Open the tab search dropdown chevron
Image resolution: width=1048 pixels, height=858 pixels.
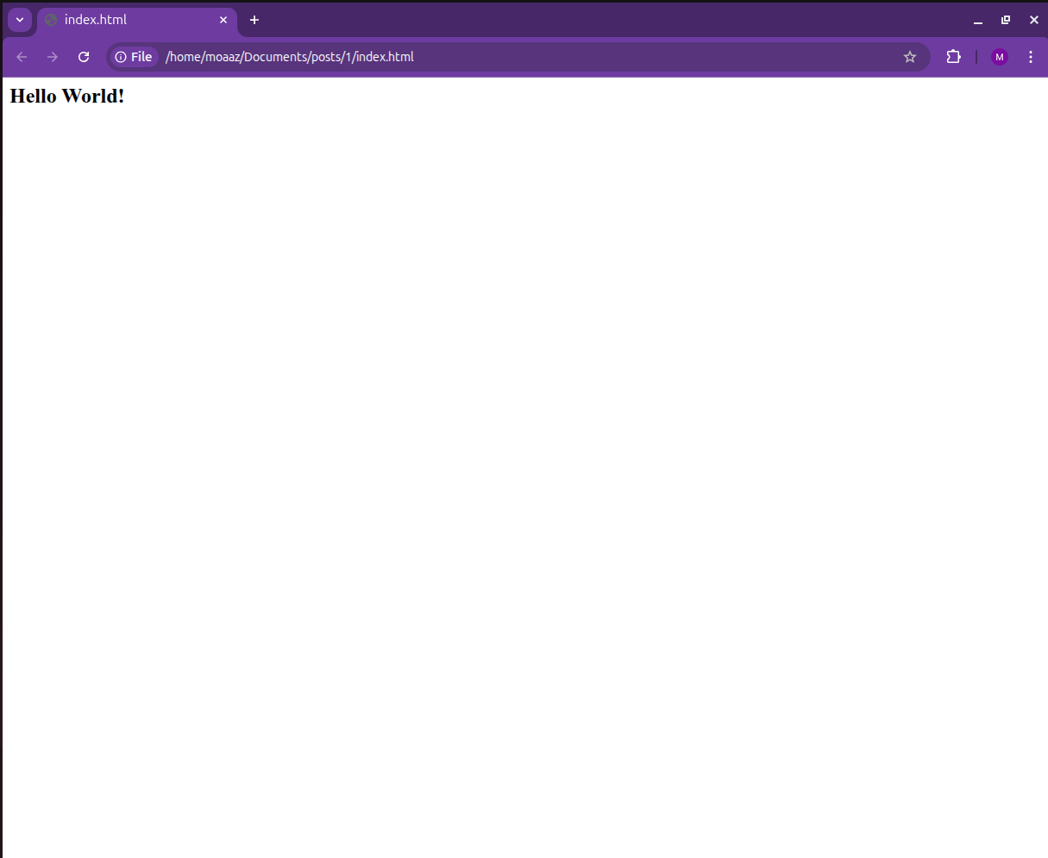coord(19,20)
